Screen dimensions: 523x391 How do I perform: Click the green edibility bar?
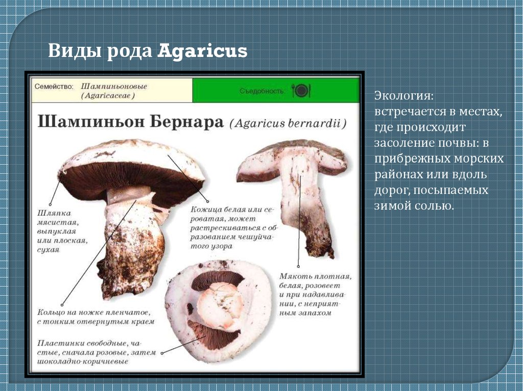click(x=276, y=91)
